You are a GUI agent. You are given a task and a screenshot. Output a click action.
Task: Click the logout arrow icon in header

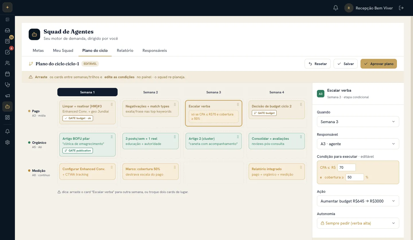[401, 8]
